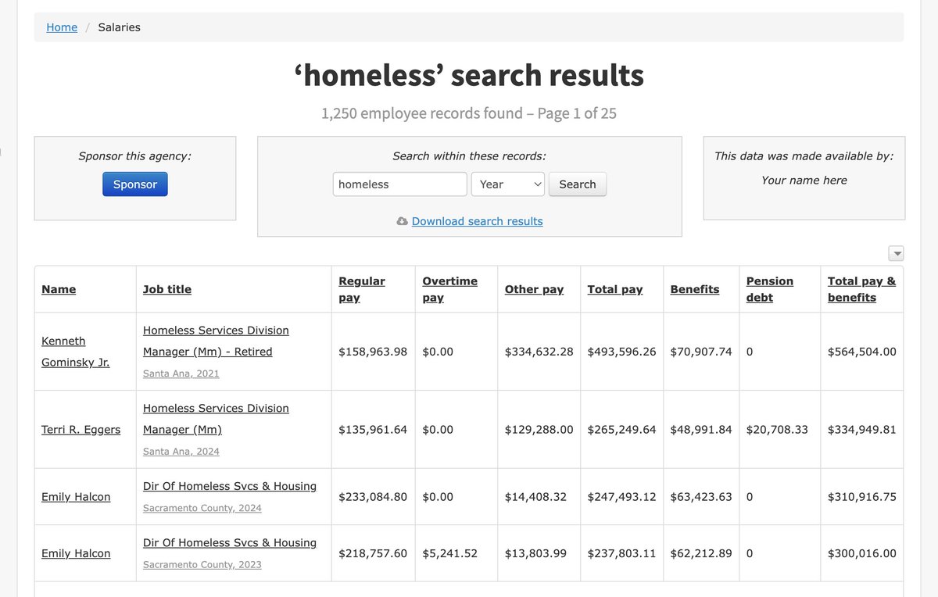
Task: Select the $334,632.28 other pay cell
Action: click(x=539, y=352)
